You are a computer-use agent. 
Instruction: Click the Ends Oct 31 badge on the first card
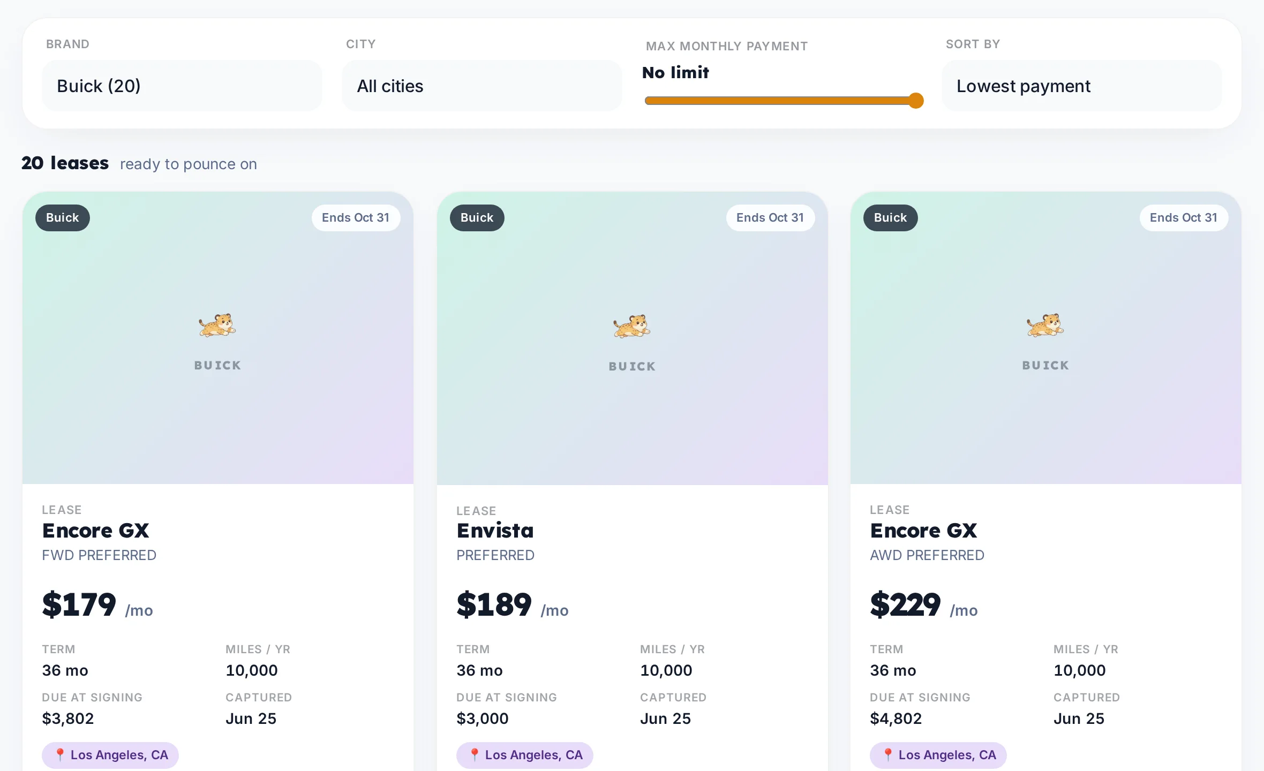click(356, 218)
